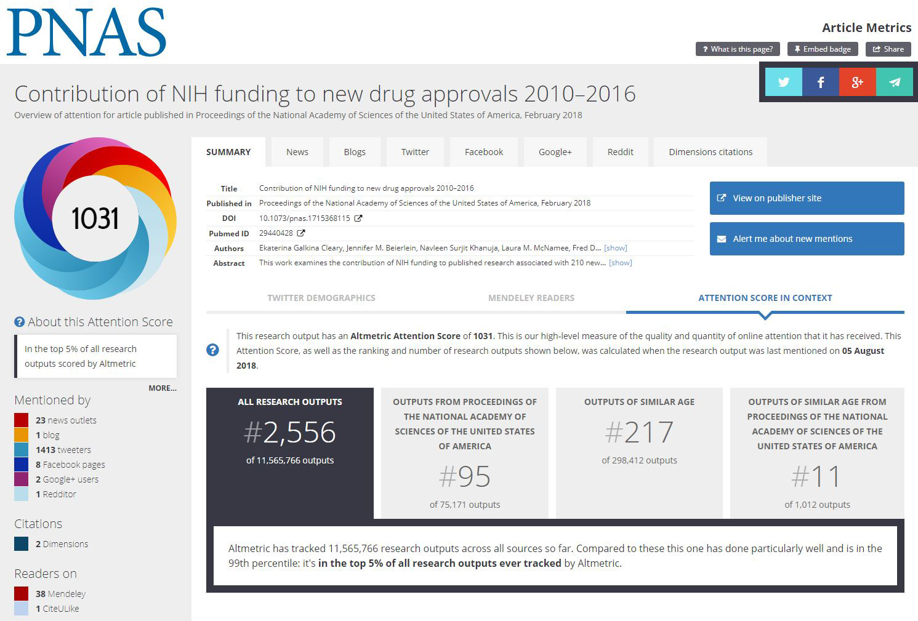
Task: Select the SUMMARY tab
Action: (x=228, y=152)
